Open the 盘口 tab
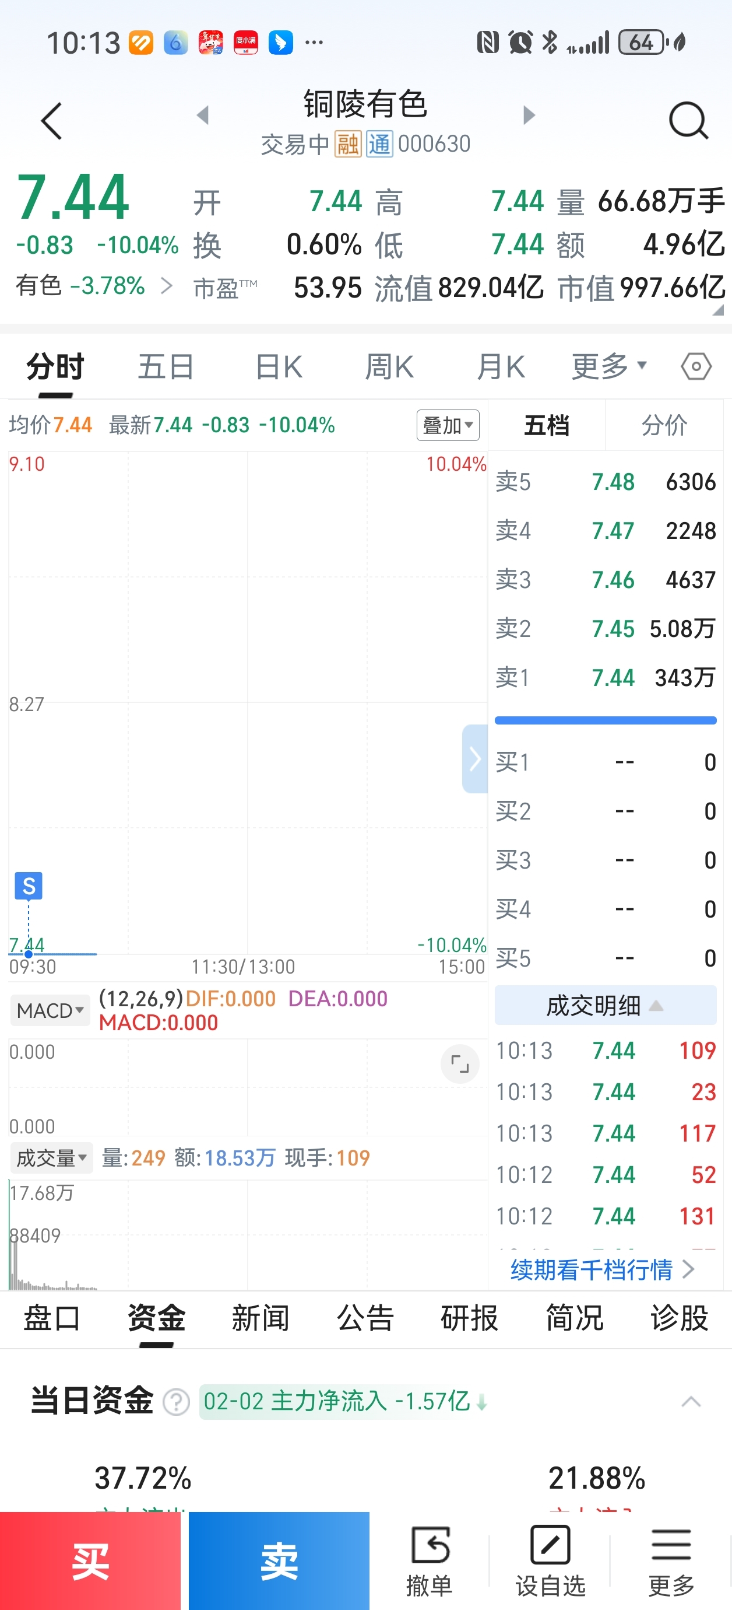 pos(52,1319)
